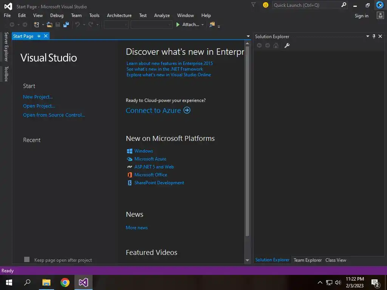This screenshot has width=387, height=290.
Task: Open the Action Center notifications icon
Action: point(375,283)
